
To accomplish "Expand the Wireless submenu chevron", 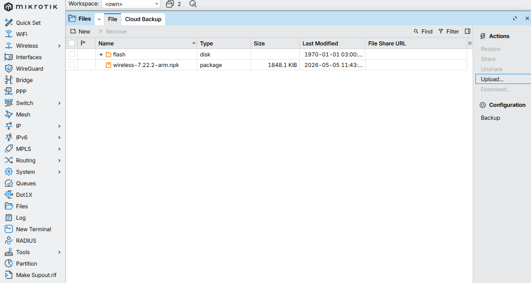I will click(59, 46).
